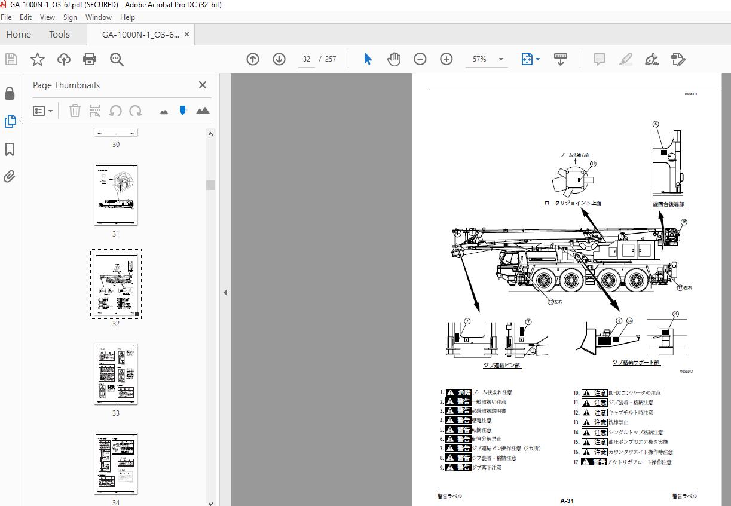
Task: Close the GA-1000N-1_O3-6 document tab
Action: click(187, 35)
